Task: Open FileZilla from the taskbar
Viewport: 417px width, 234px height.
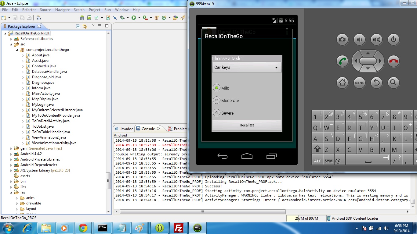Action: pos(178,228)
